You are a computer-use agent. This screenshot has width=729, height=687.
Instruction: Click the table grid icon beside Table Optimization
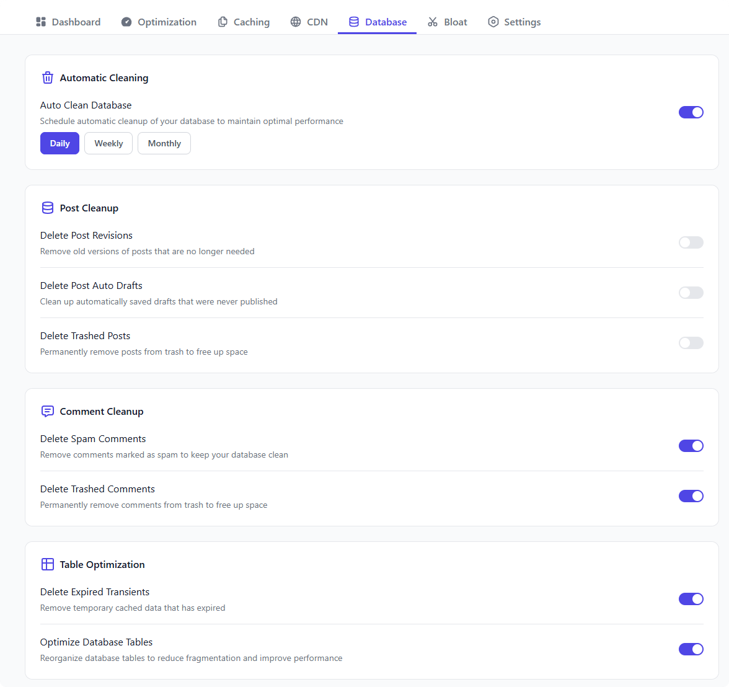[x=48, y=564]
